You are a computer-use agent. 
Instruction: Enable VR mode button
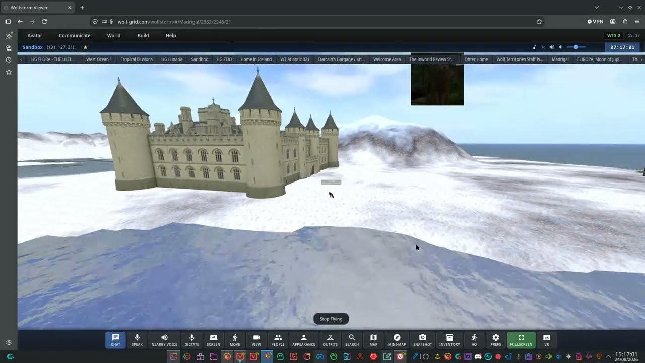pyautogui.click(x=547, y=340)
